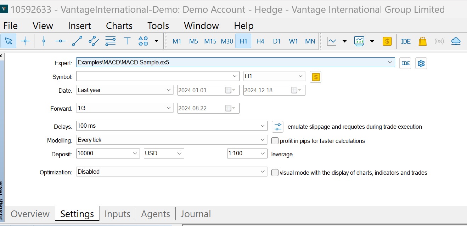Enable profit in pips for faster calculations
The image size is (467, 226).
[x=275, y=141]
